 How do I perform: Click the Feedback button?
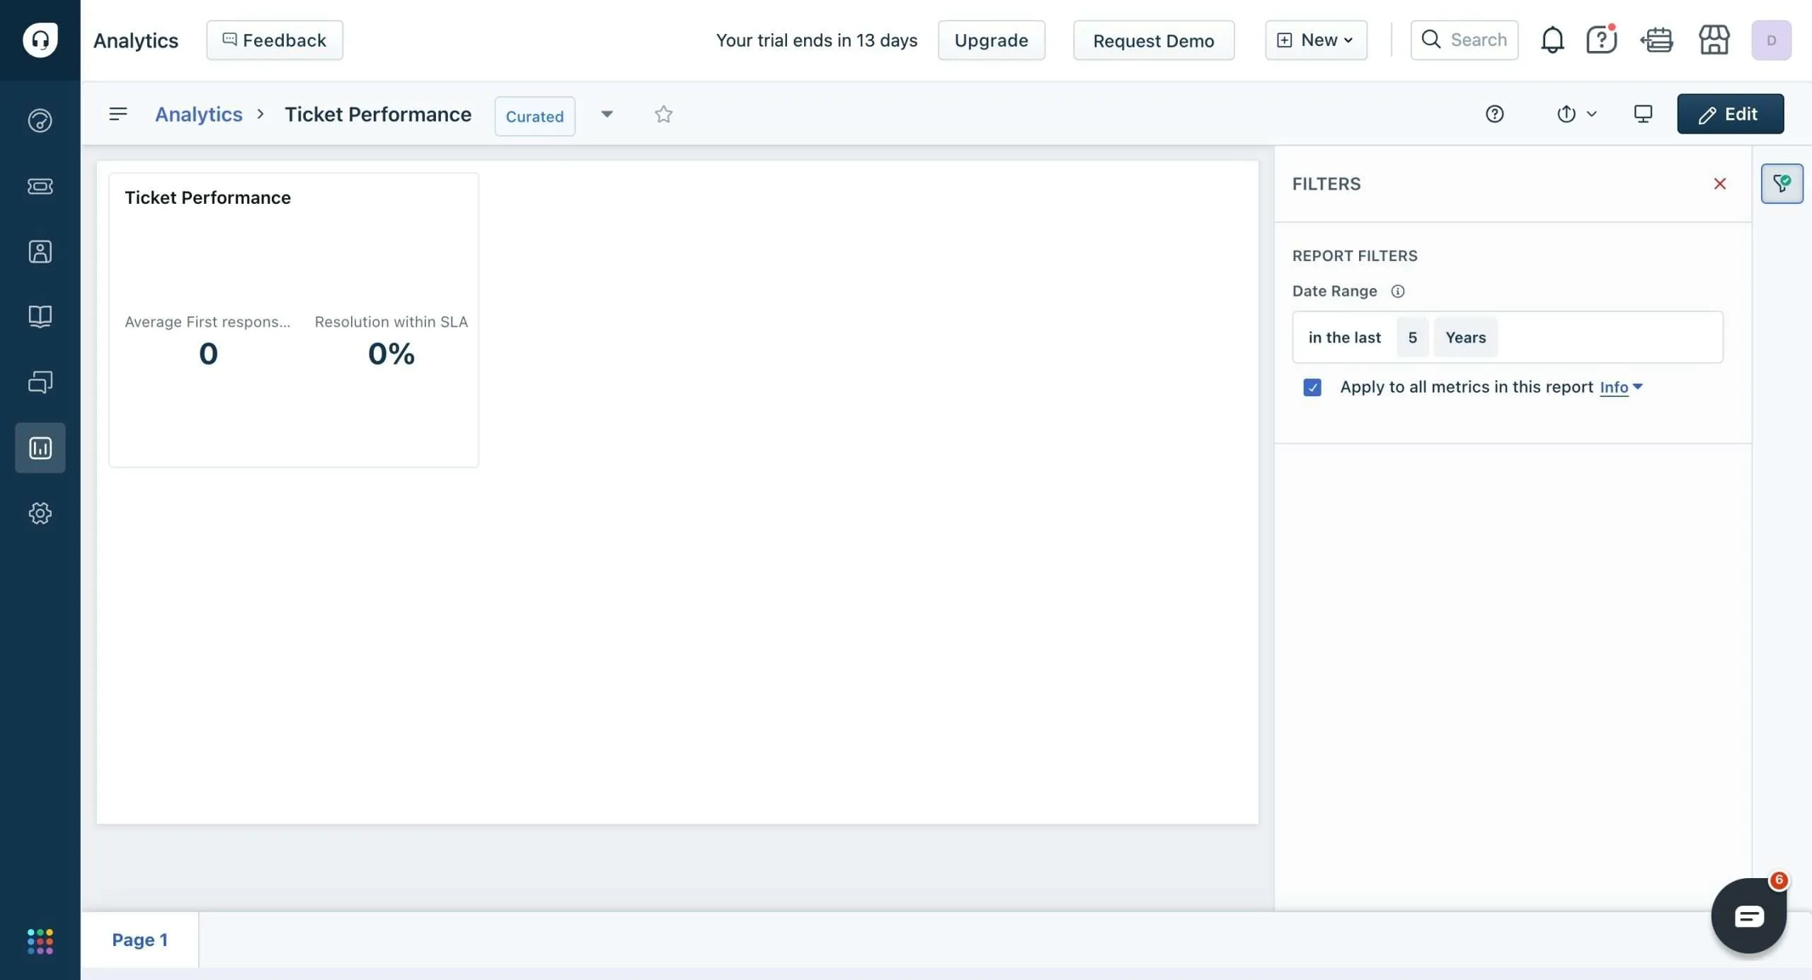(275, 40)
